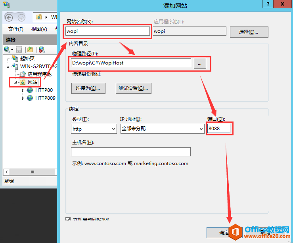This screenshot has height=243, width=293.
Task: Click the globe icon of HTTP809 site
Action: (30, 98)
